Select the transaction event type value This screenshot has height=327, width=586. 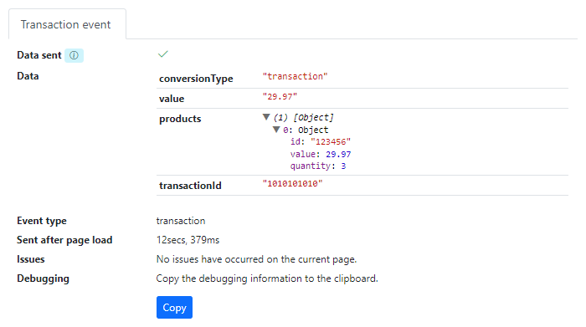pyautogui.click(x=181, y=221)
